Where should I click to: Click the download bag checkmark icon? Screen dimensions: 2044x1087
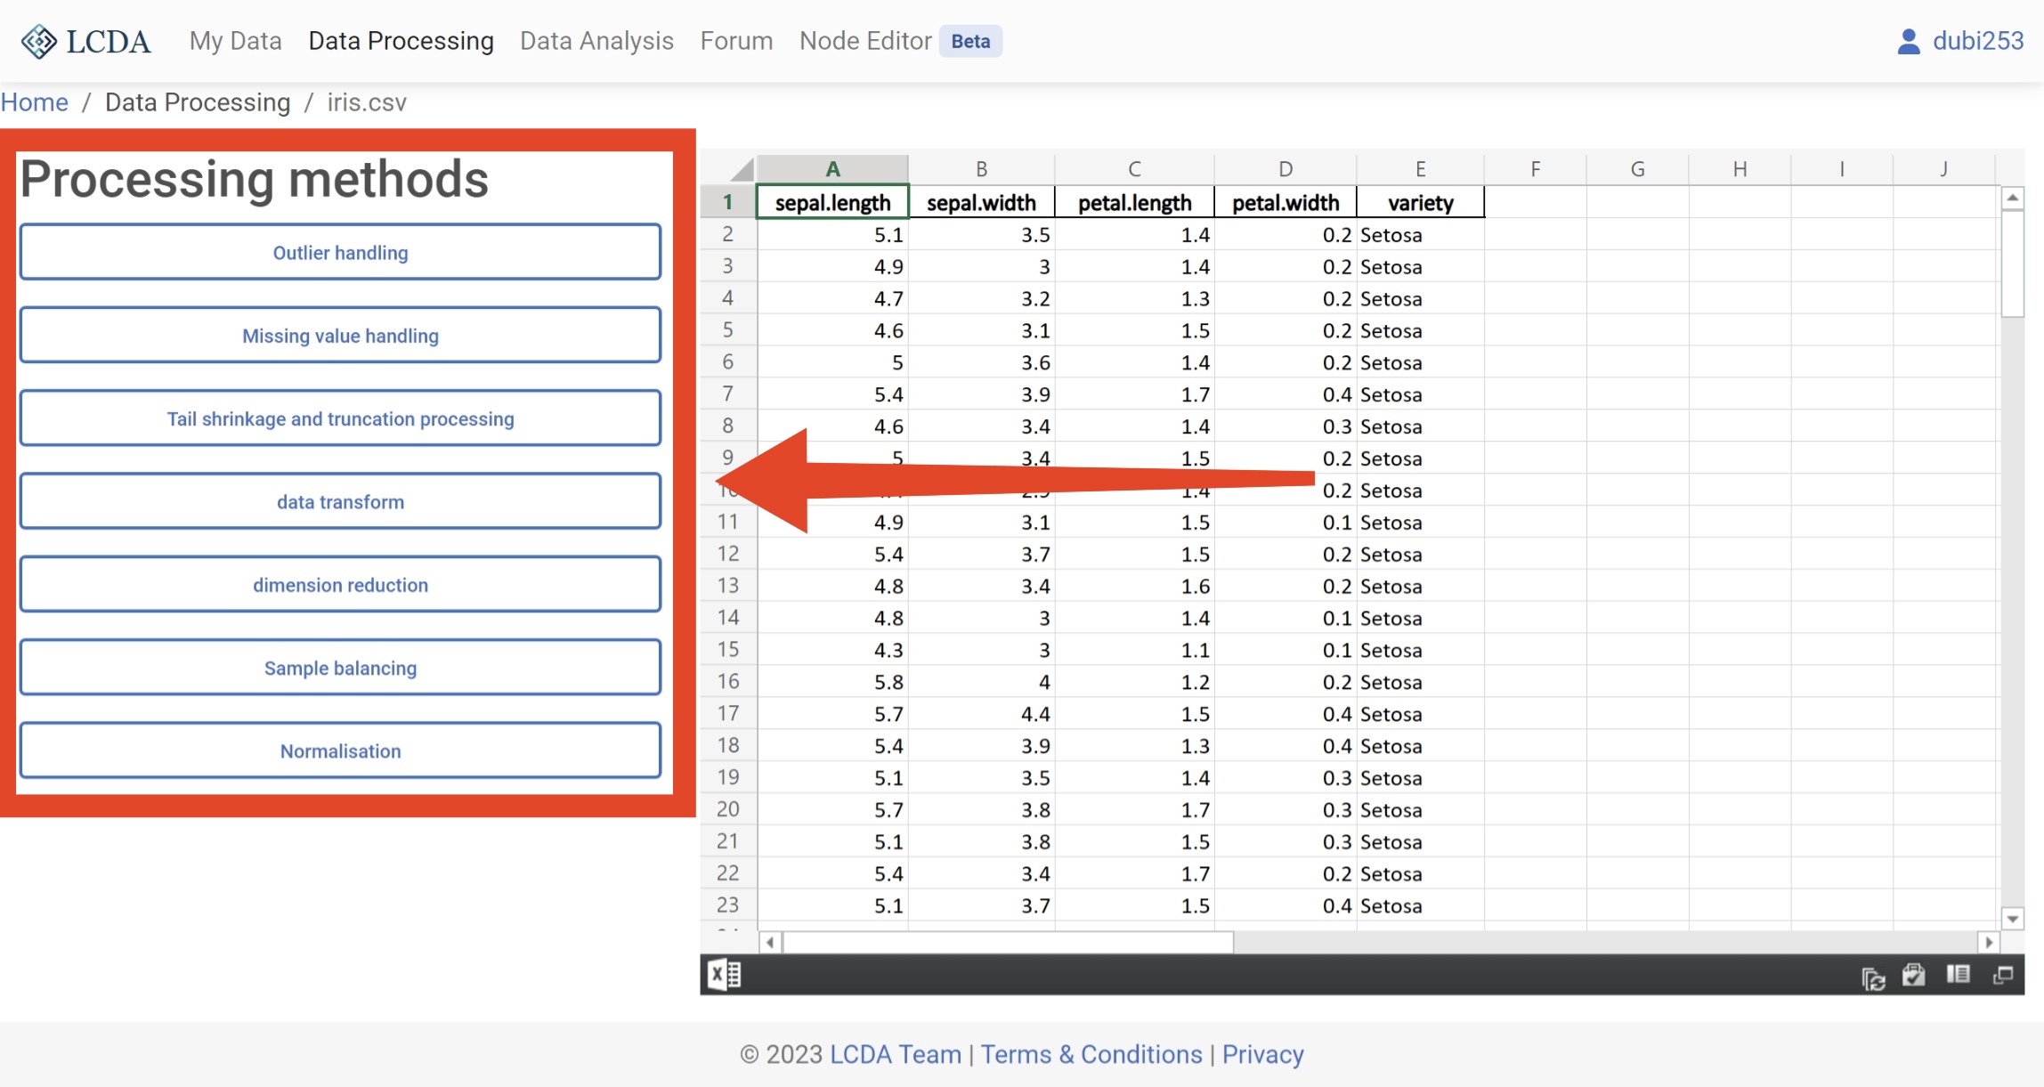click(x=1914, y=976)
